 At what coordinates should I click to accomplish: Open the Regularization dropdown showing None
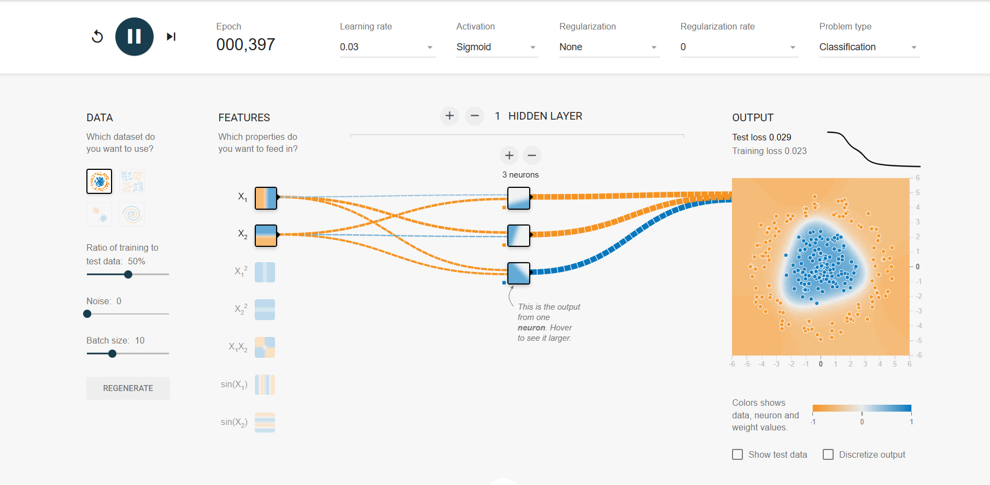609,47
